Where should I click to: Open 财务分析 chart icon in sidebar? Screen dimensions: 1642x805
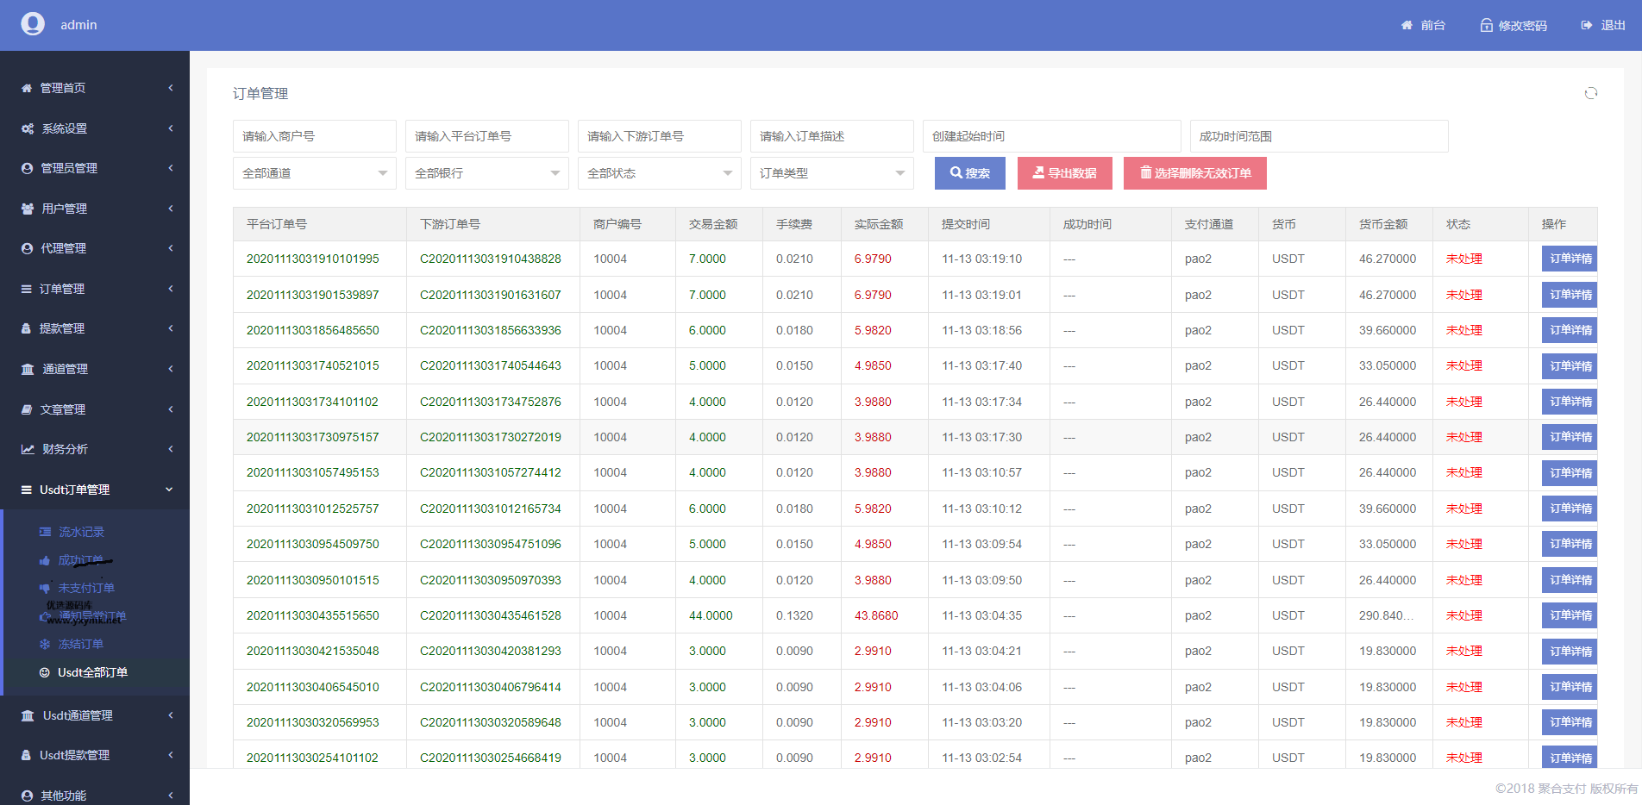tap(28, 449)
